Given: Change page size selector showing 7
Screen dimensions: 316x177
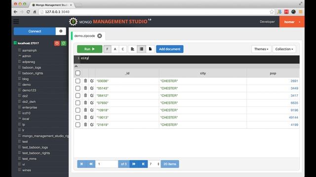Looking at the screenshot, I should (154, 164).
